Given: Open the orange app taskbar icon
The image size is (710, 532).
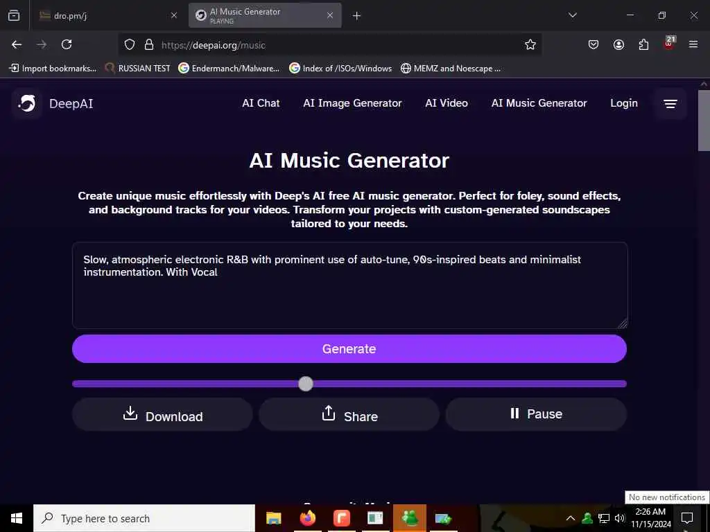Looking at the screenshot, I should (x=341, y=518).
